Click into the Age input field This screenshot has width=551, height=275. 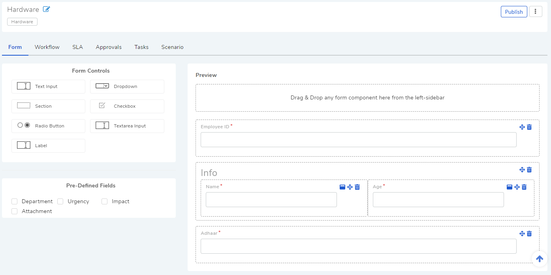click(438, 200)
